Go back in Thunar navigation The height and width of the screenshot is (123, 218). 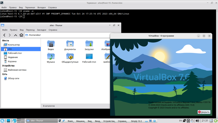4,35
